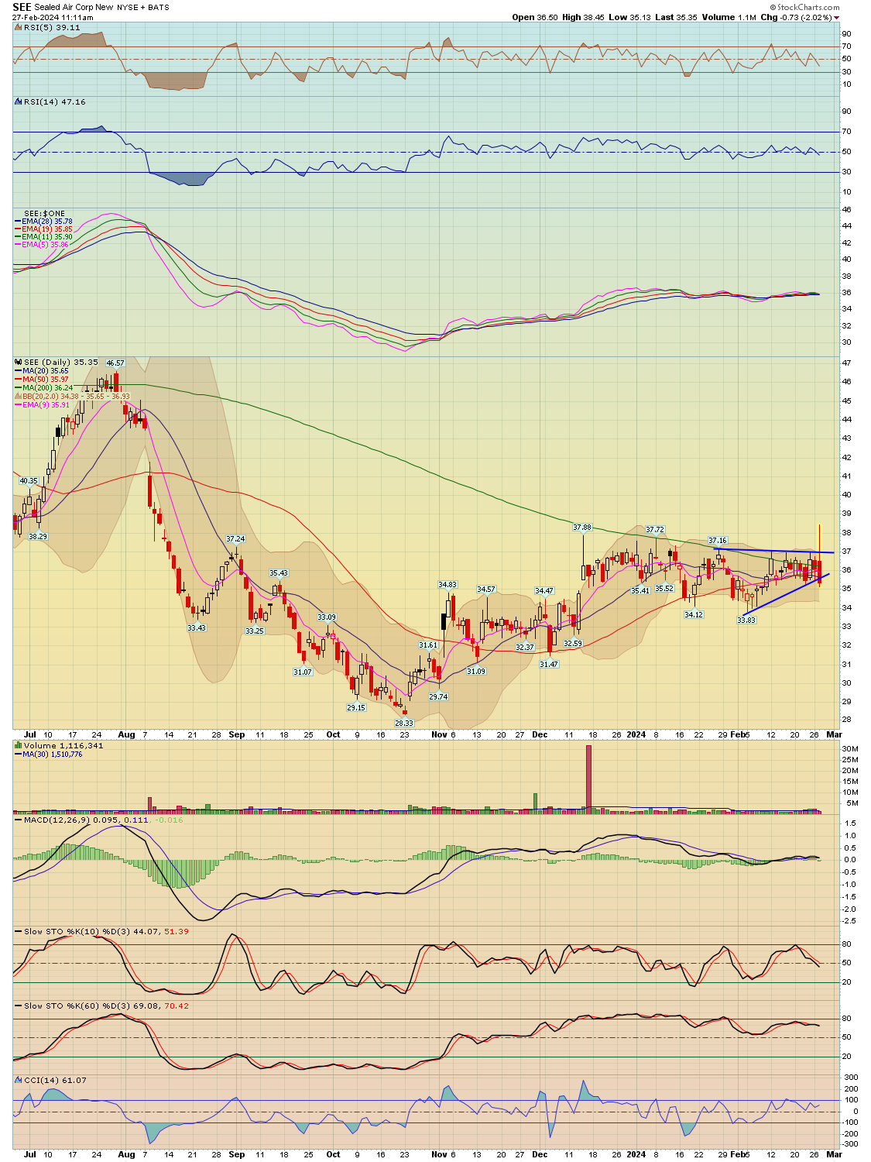Click the MA(30) 1,510,776 volume legend entry
The height and width of the screenshot is (1162, 871).
pos(48,754)
